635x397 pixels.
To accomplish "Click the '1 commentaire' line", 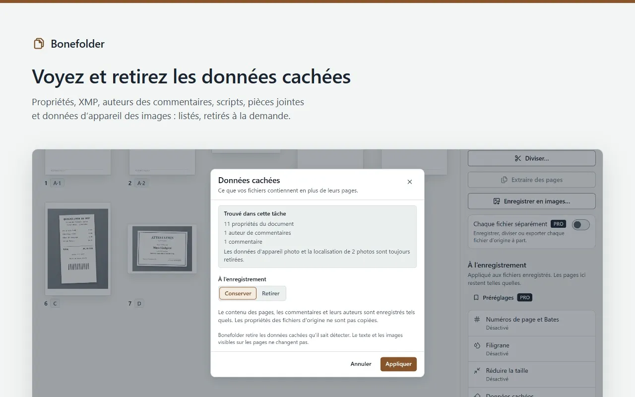I will point(243,242).
